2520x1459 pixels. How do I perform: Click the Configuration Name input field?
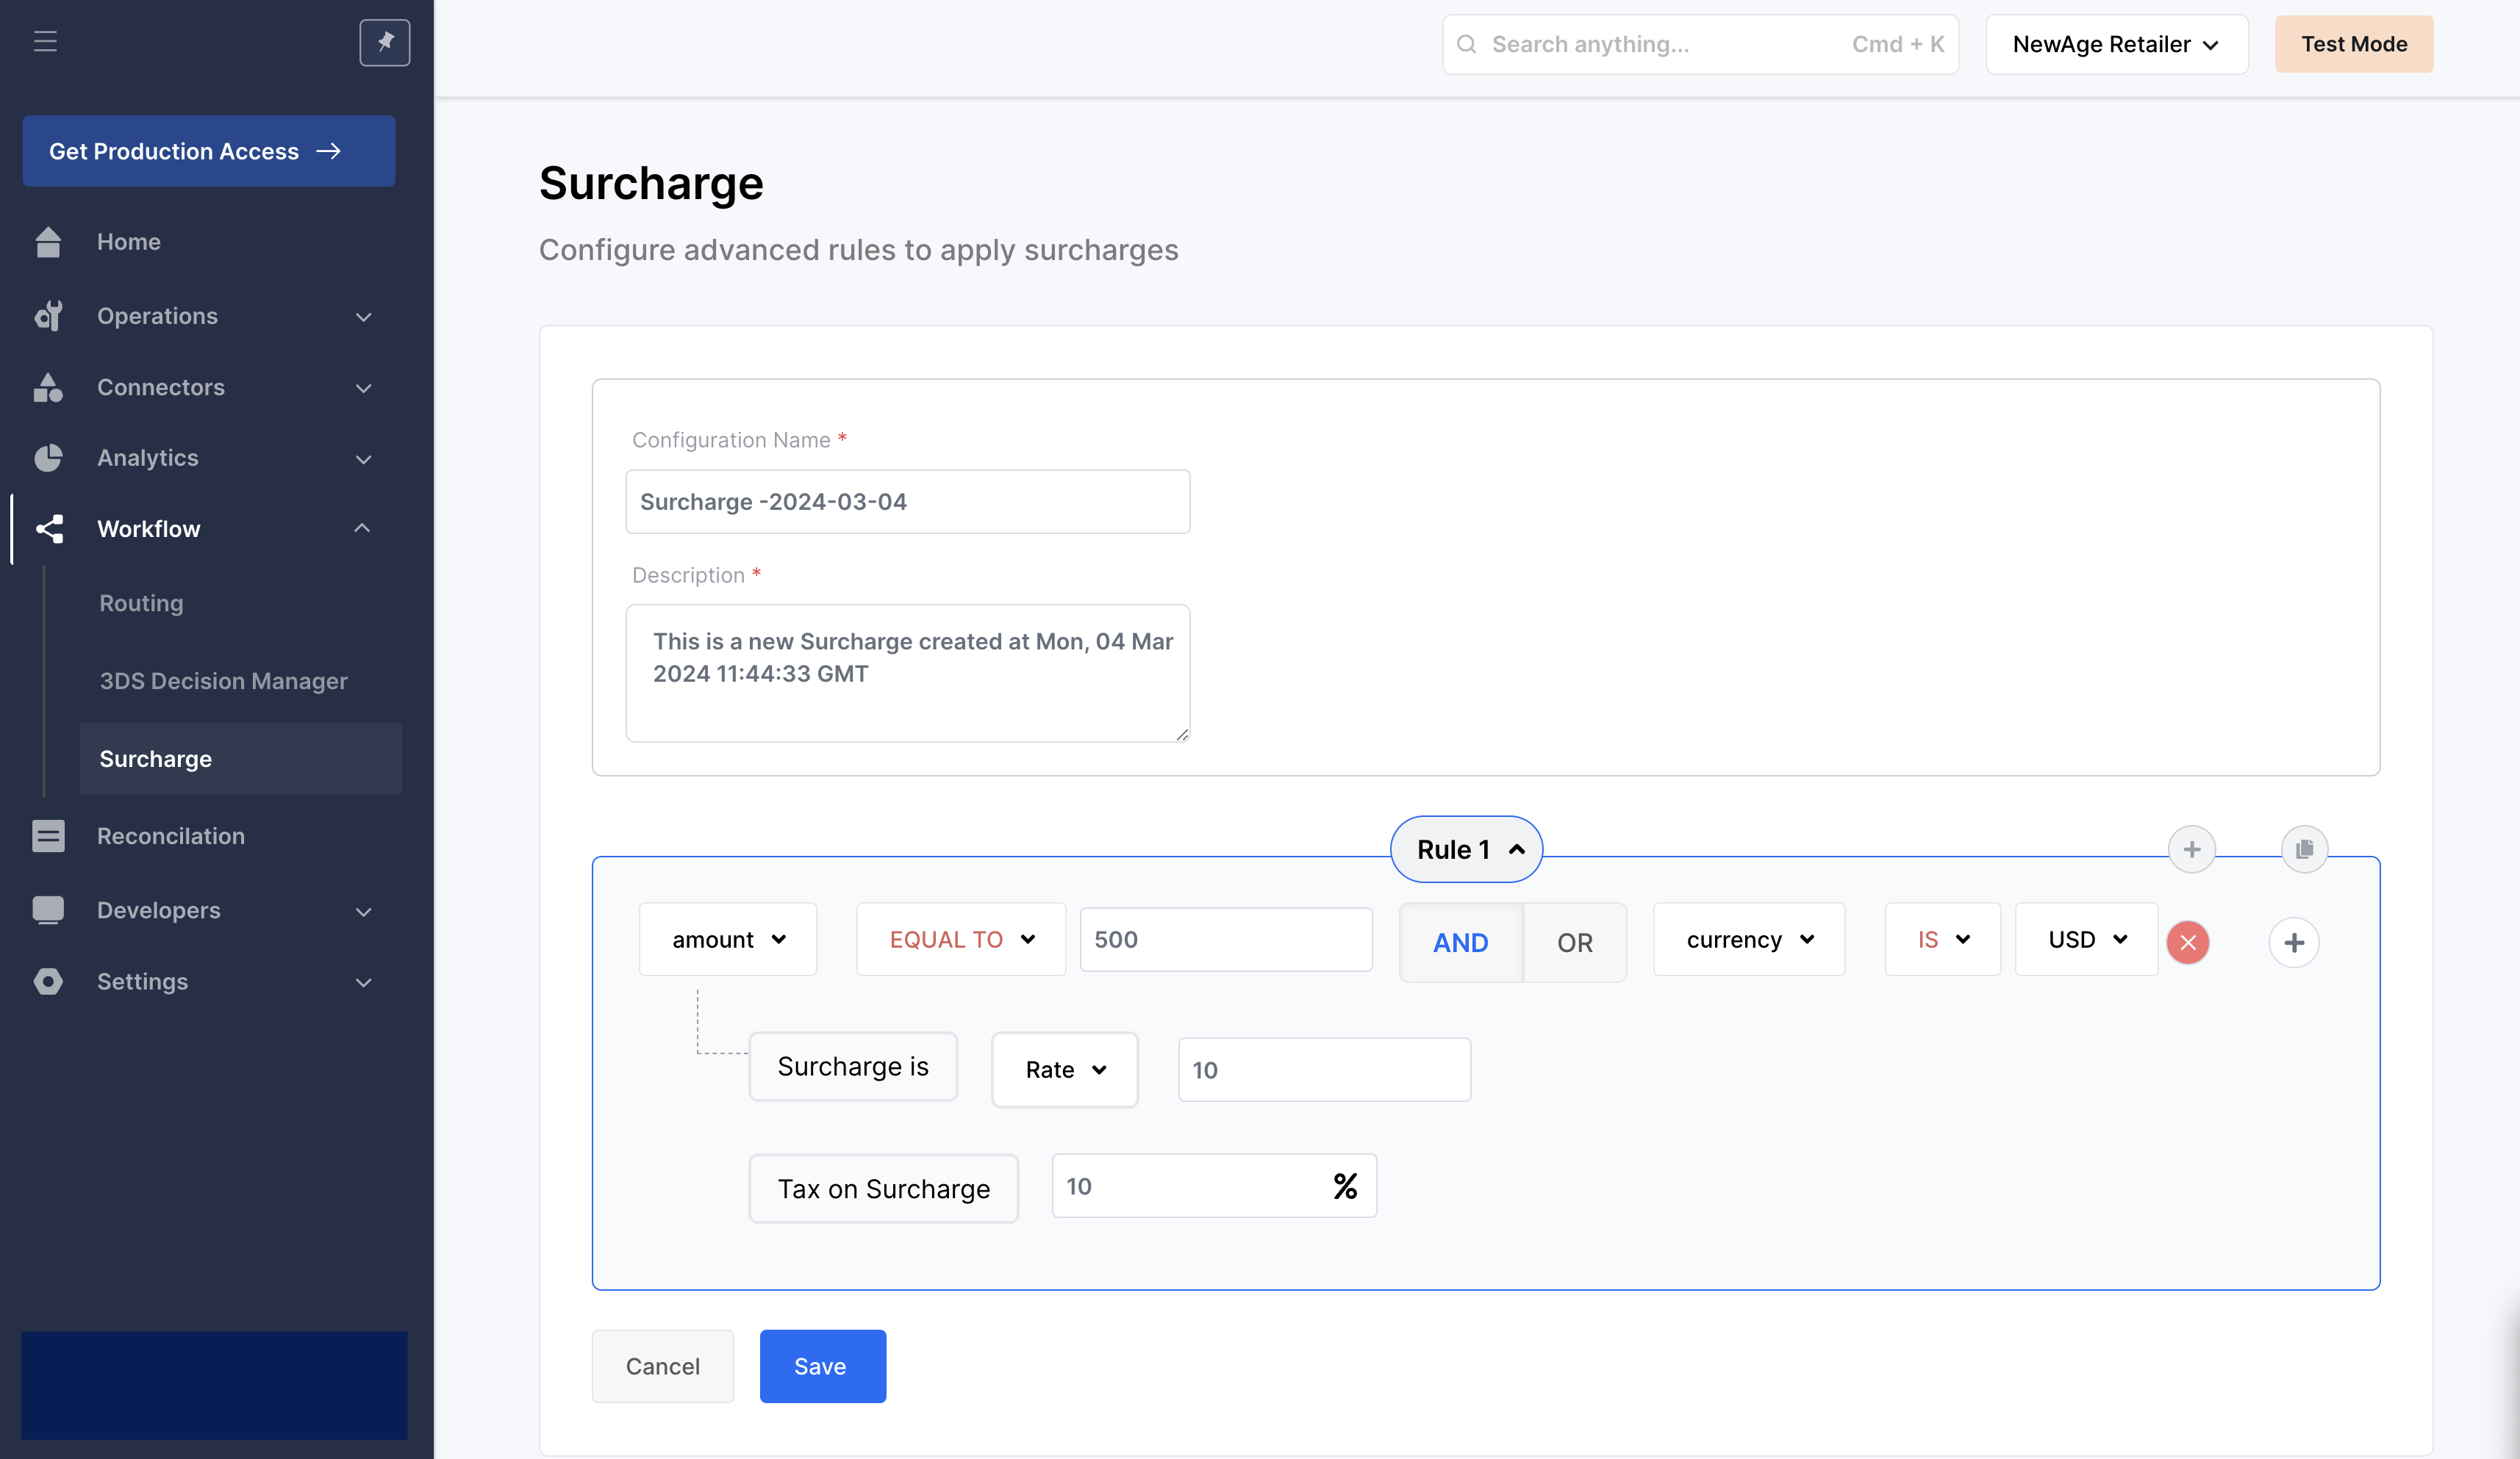tap(907, 502)
